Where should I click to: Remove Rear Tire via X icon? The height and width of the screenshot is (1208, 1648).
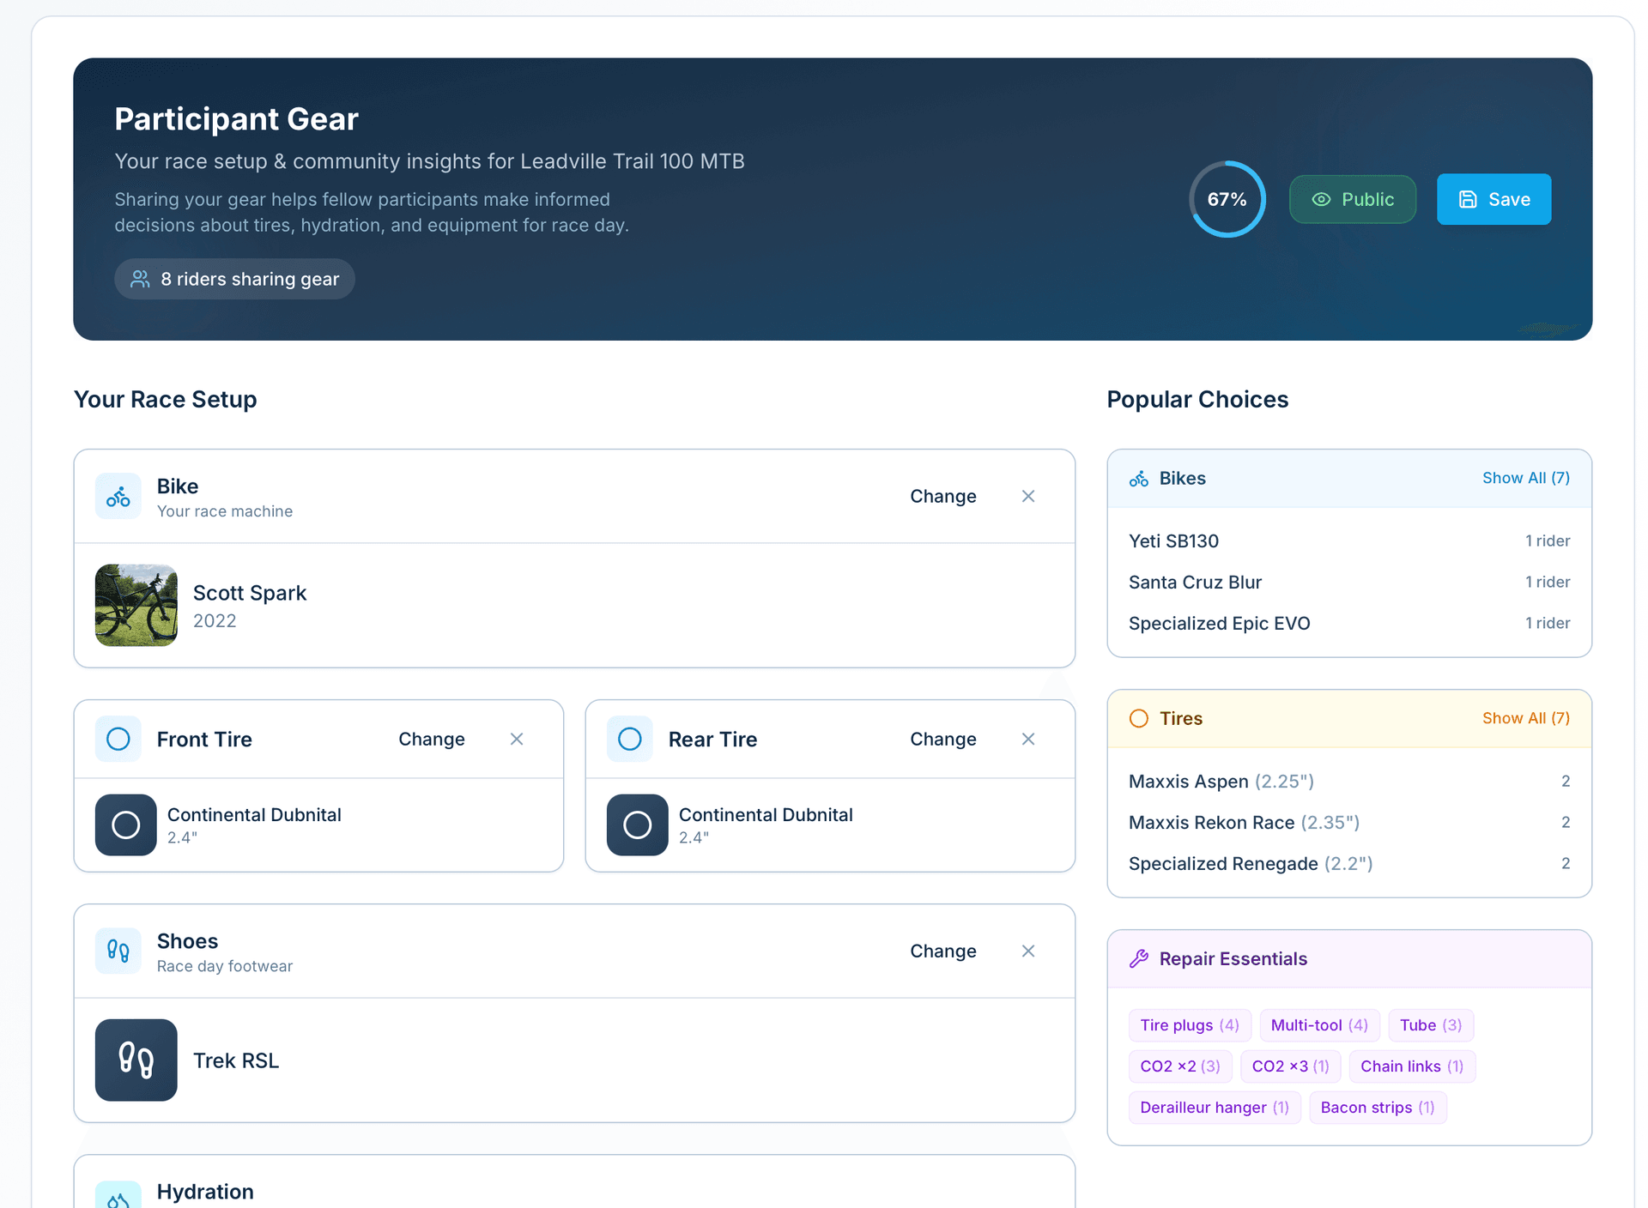coord(1027,739)
